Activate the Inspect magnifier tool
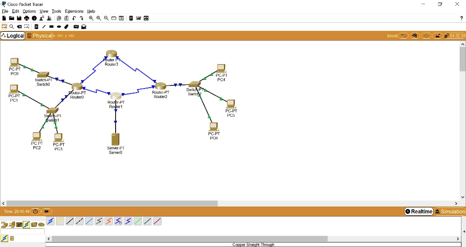The width and height of the screenshot is (466, 247). (x=11, y=27)
